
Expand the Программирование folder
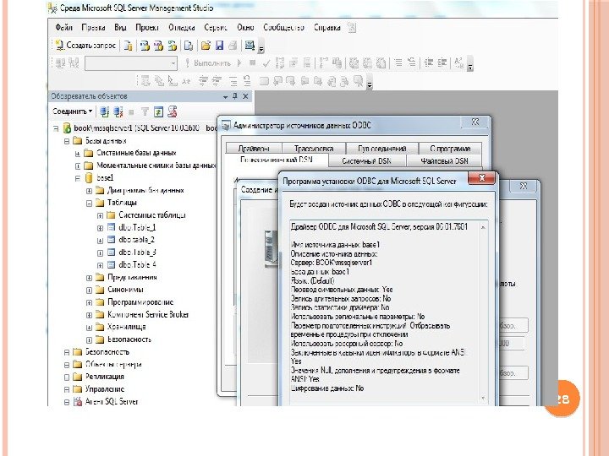click(89, 302)
